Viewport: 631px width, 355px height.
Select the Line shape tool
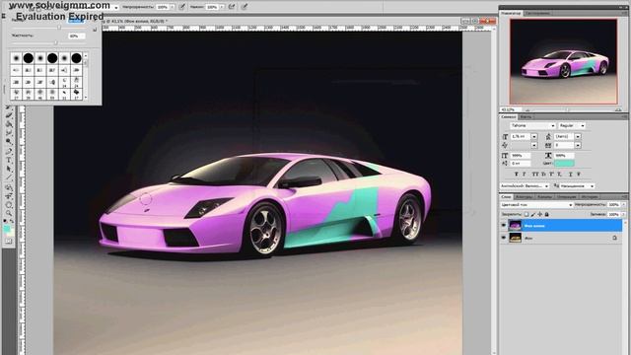[x=9, y=177]
